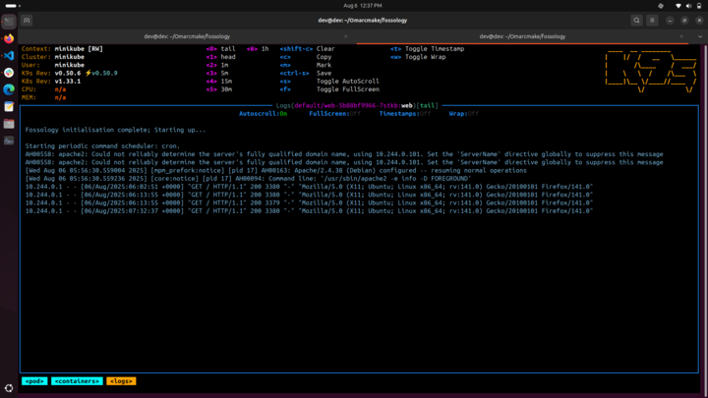Screen dimensions: 708x398
Task: Click the Toggle Wrap shortcut hint
Action: coord(418,57)
